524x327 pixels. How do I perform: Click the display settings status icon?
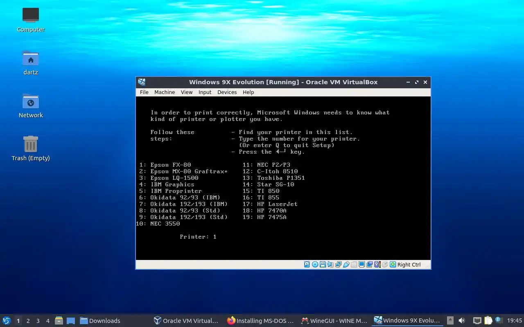[362, 264]
